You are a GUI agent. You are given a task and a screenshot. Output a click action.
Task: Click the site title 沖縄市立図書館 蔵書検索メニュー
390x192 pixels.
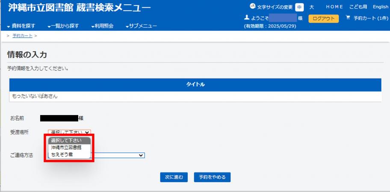point(80,8)
